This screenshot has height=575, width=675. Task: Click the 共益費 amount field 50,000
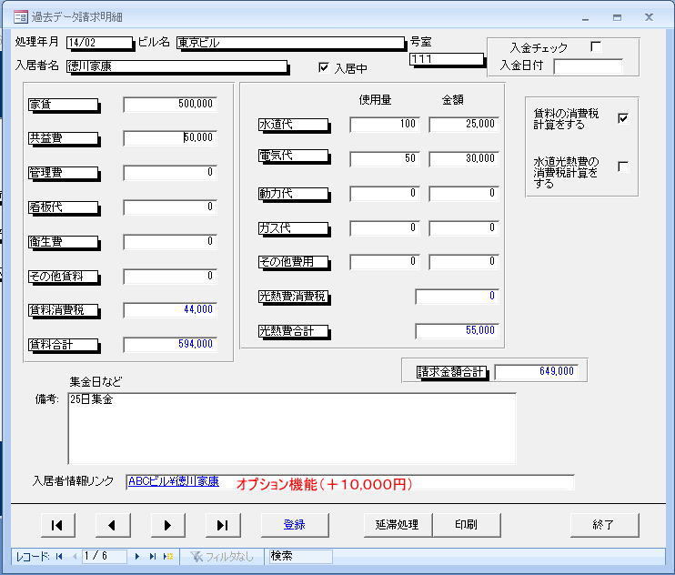[x=170, y=138]
